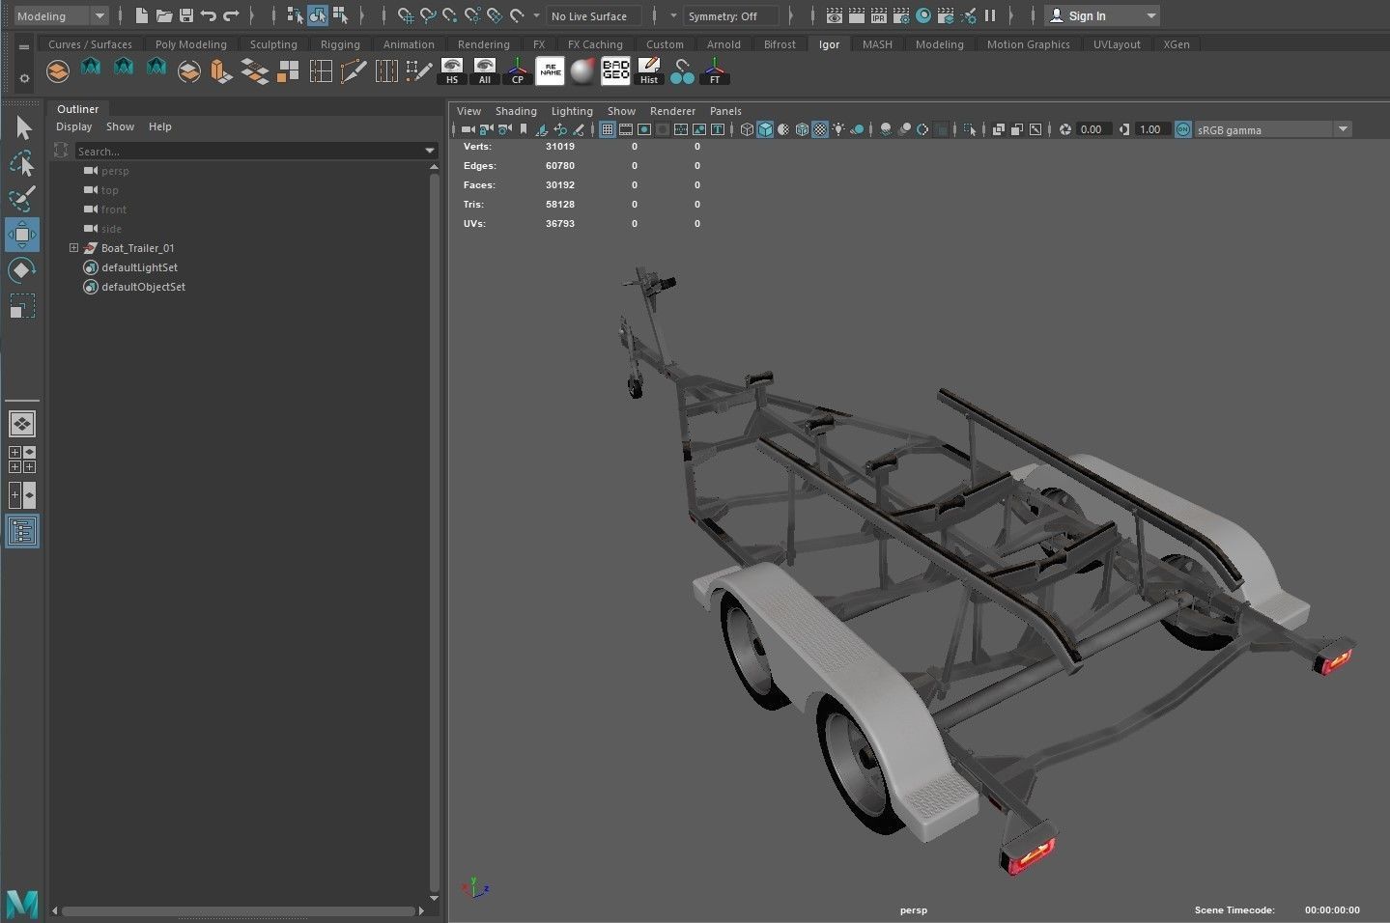Open Render Settings clapperboard gear icon
Viewport: 1390px width, 923px height.
click(x=901, y=15)
